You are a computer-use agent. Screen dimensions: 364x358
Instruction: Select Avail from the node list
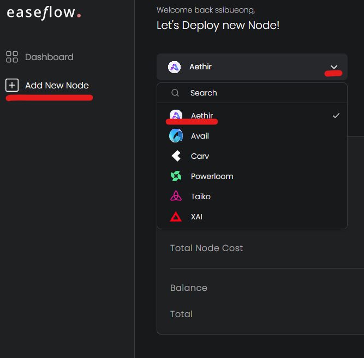coord(252,136)
